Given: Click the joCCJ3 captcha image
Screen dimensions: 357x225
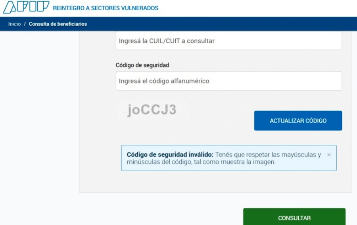Looking at the screenshot, I should click(x=152, y=110).
